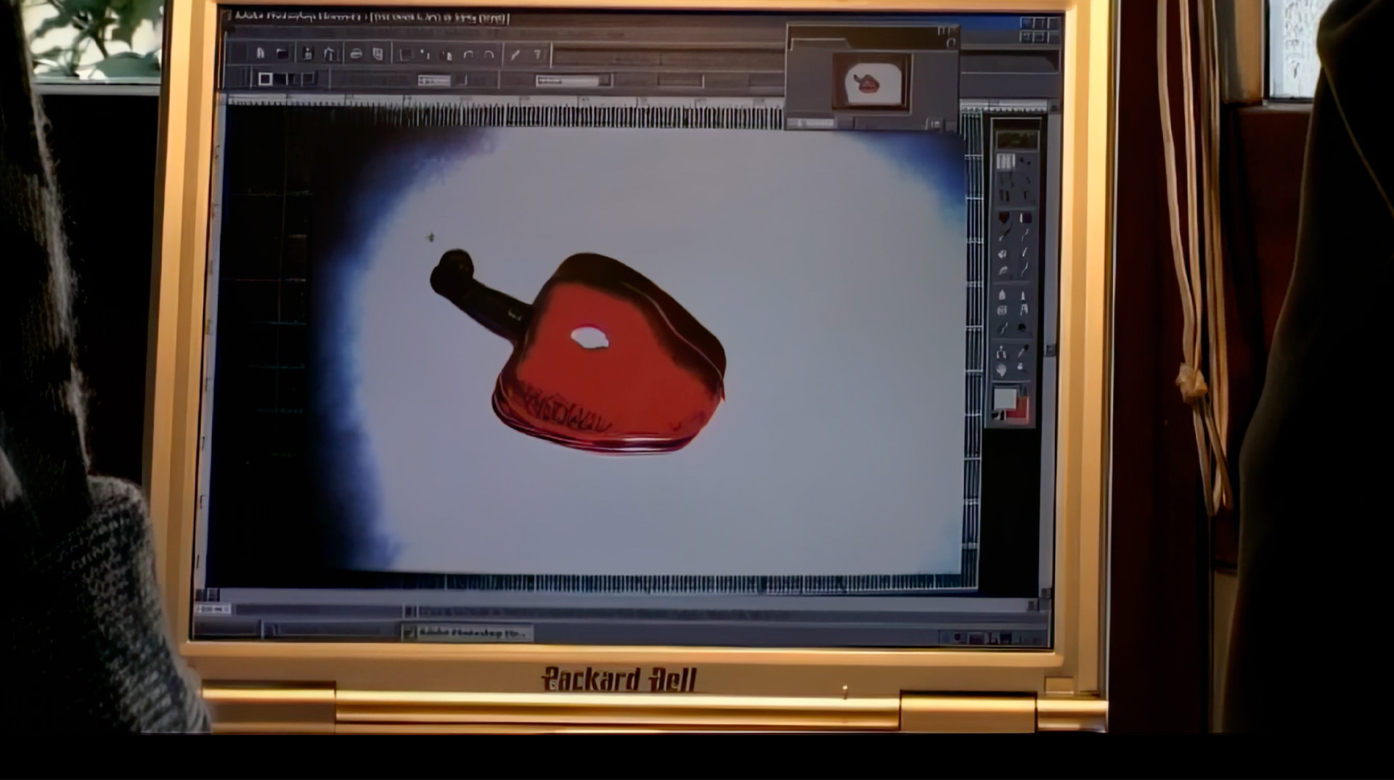Screen dimensions: 1394x780
Task: Click the Help question mark icon
Action: click(537, 54)
